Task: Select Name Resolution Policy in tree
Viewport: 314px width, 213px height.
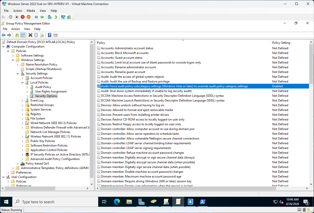Action: [41, 64]
